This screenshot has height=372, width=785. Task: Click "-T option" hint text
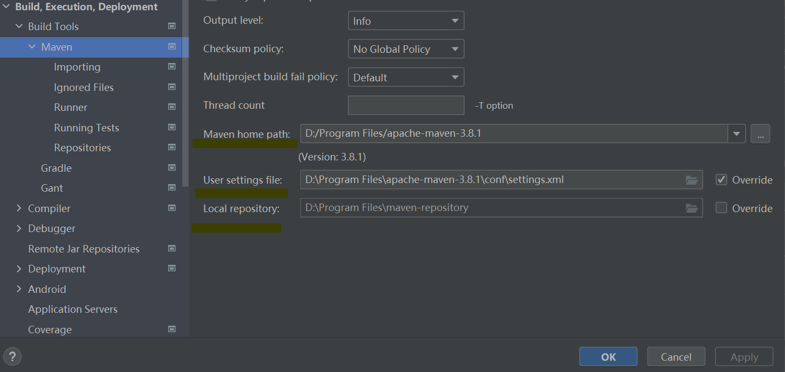click(494, 106)
